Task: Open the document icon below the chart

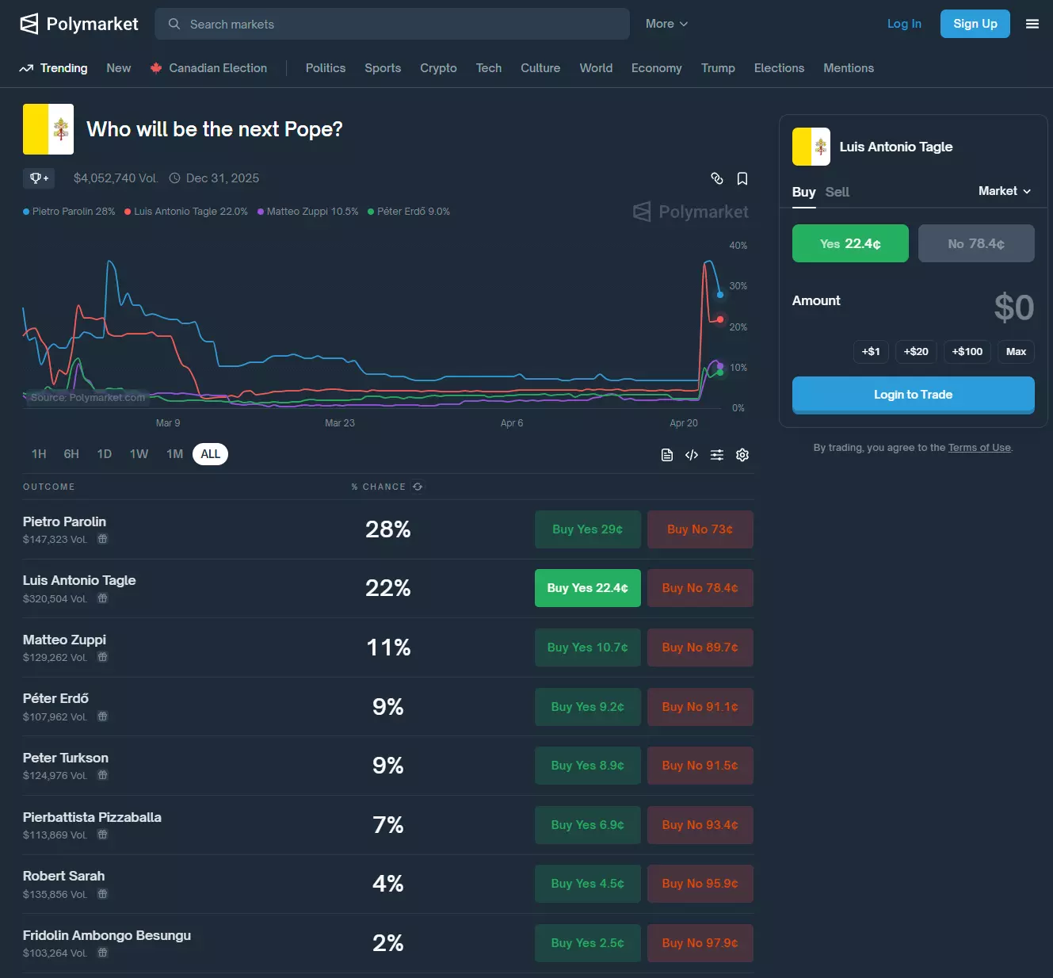Action: pyautogui.click(x=667, y=455)
